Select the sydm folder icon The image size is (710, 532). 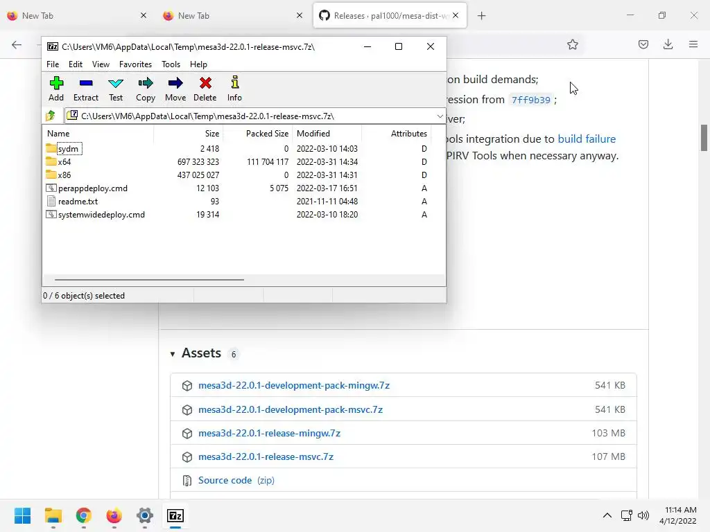click(51, 148)
